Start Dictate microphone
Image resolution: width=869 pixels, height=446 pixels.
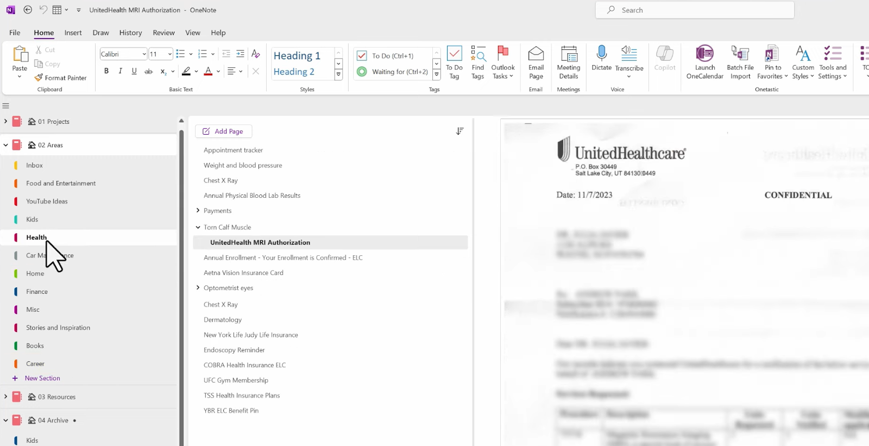click(601, 59)
